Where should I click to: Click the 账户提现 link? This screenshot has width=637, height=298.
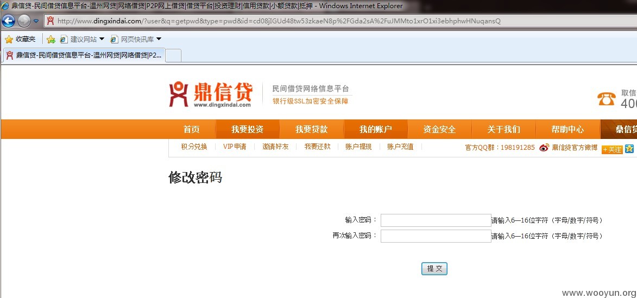click(359, 147)
